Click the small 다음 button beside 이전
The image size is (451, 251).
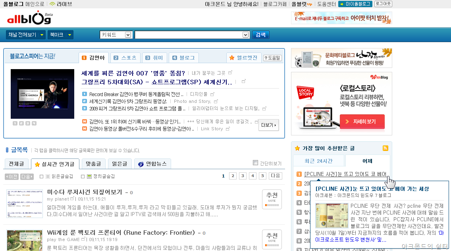click(27, 176)
